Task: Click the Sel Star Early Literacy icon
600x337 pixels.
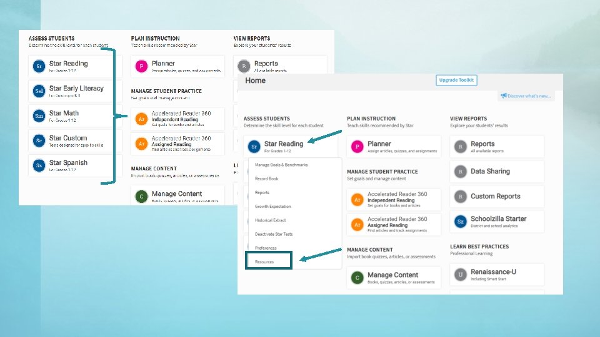Action: point(39,91)
